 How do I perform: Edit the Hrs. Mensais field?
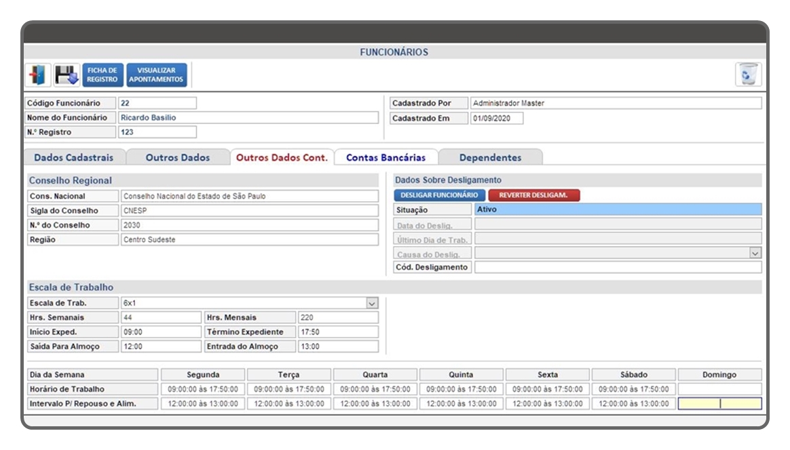338,318
